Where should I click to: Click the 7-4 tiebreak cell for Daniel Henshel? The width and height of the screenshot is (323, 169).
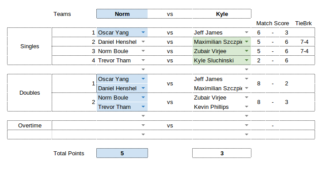pyautogui.click(x=304, y=42)
